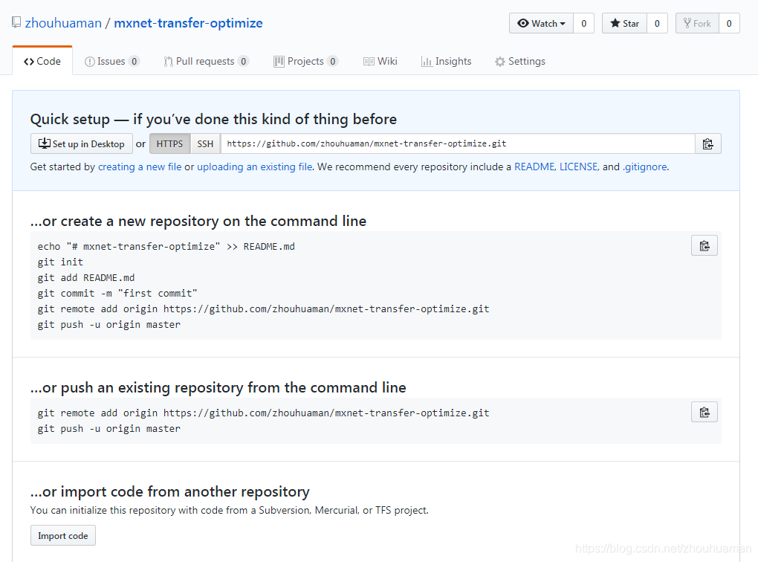
Task: Click the Import code button
Action: point(63,535)
